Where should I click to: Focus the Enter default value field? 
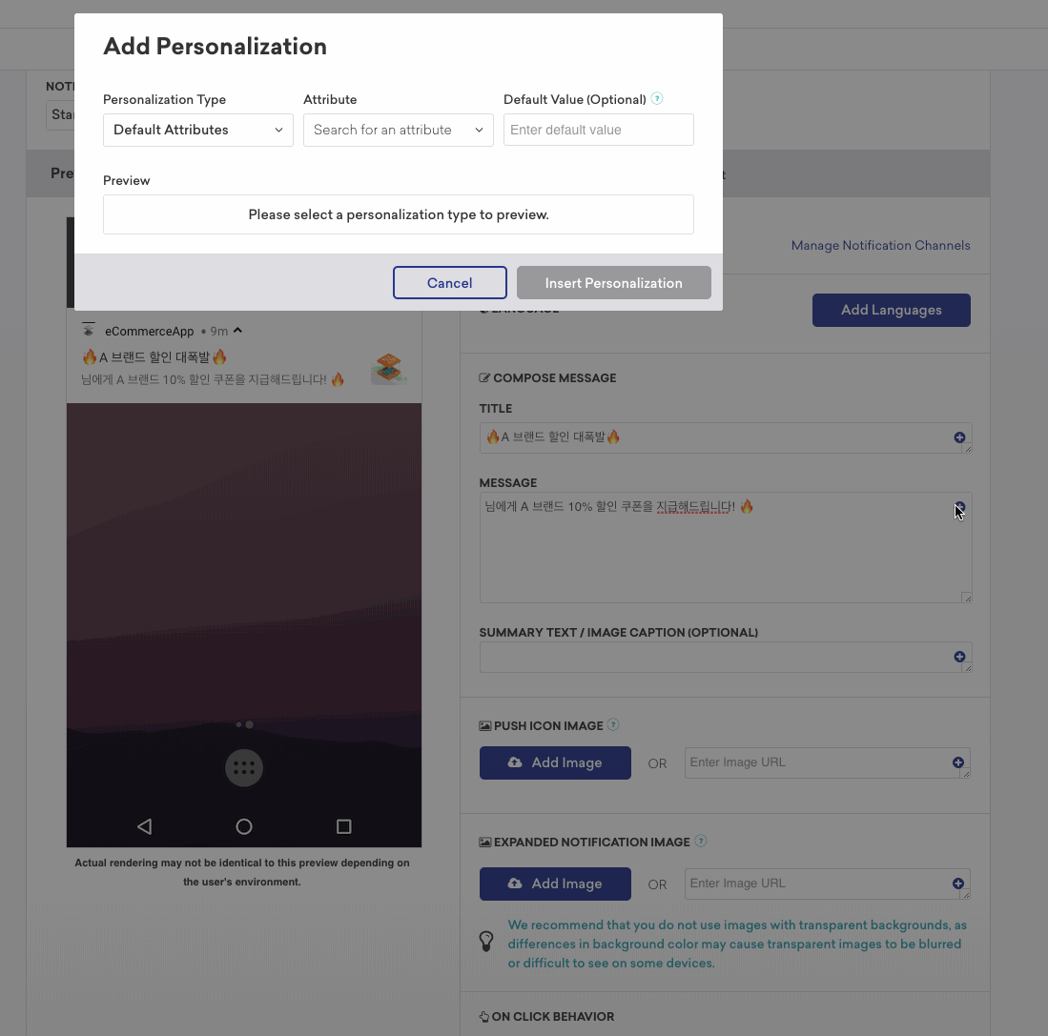[x=598, y=130]
